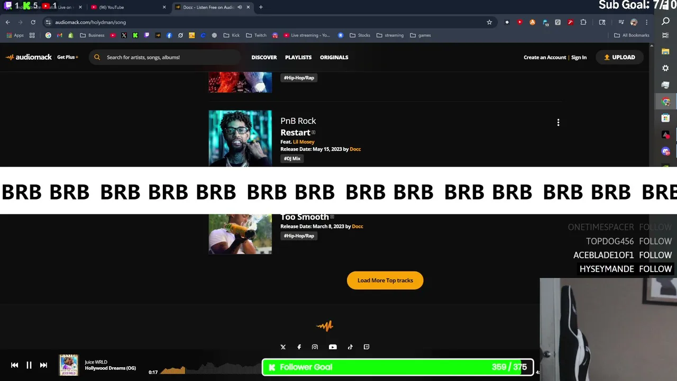Open the Live streaming YouTube bookmark
This screenshot has height=381, width=677.
point(307,35)
